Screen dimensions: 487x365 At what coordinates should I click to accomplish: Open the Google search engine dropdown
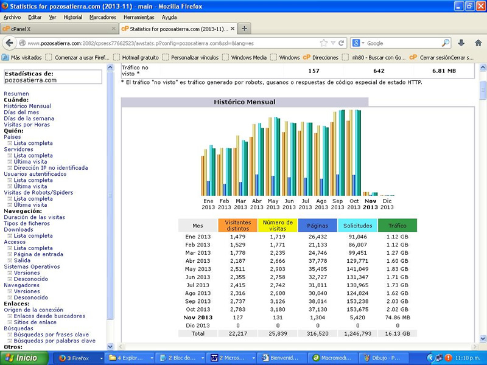[359, 43]
